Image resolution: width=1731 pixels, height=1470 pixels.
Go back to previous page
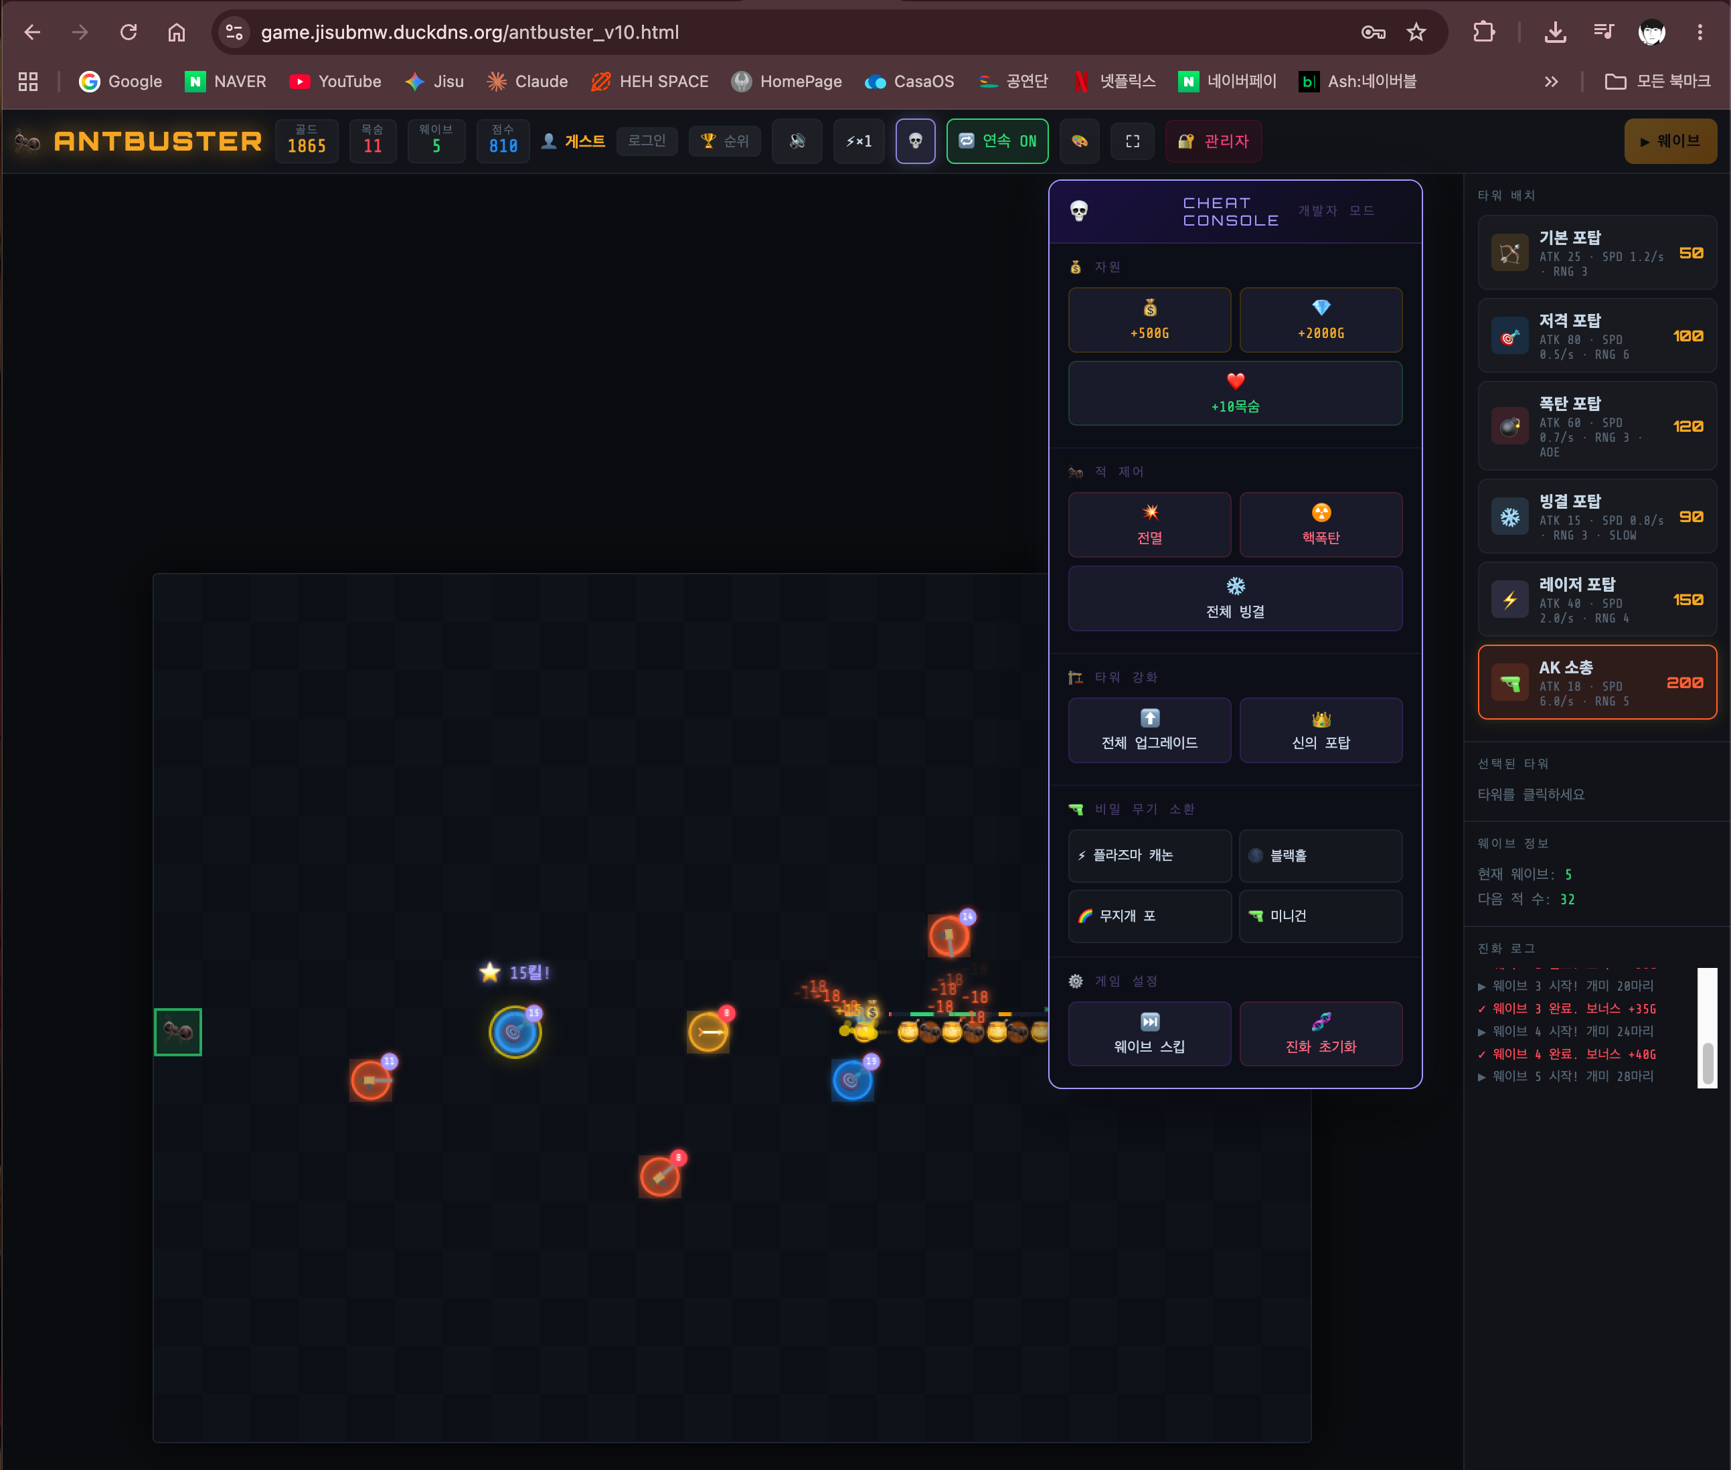pyautogui.click(x=33, y=33)
